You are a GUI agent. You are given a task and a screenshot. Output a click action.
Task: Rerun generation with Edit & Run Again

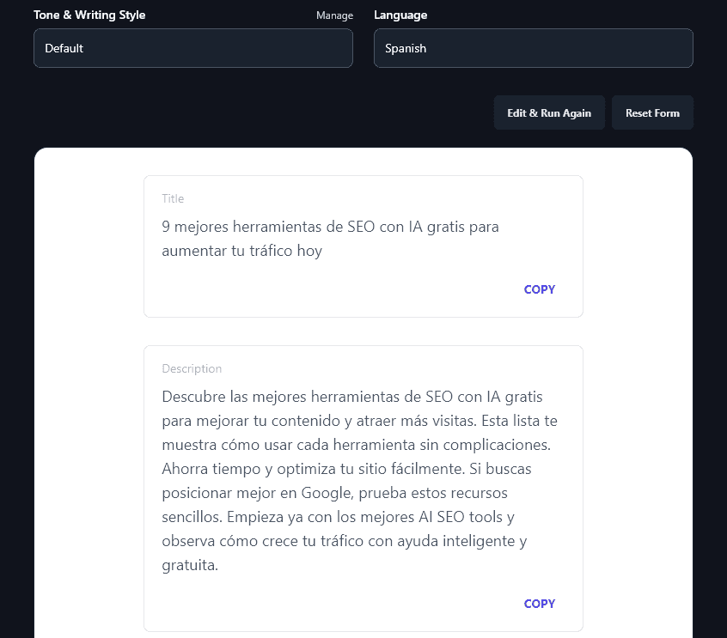(549, 112)
